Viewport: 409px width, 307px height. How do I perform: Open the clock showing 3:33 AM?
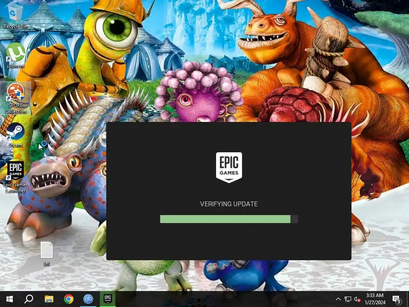[x=375, y=299]
